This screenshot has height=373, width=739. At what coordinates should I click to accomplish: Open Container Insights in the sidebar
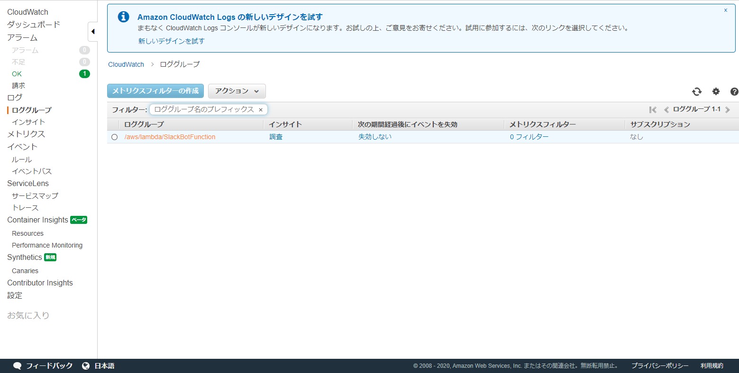tap(38, 220)
